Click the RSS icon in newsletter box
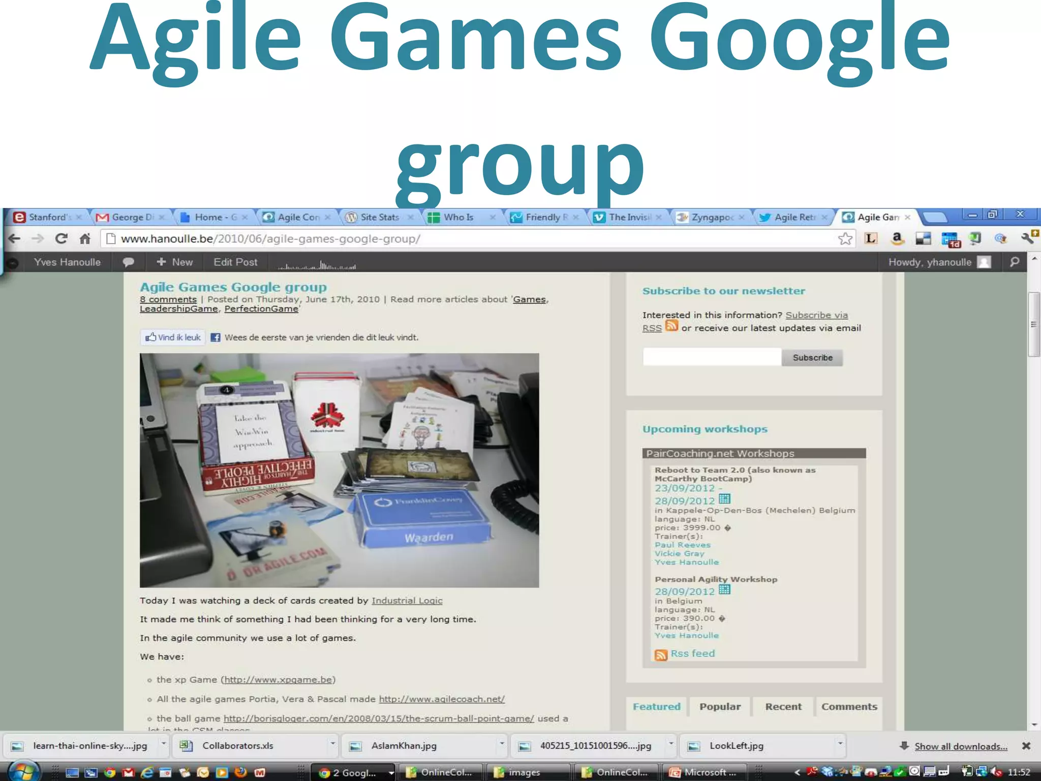The image size is (1041, 781). point(671,325)
